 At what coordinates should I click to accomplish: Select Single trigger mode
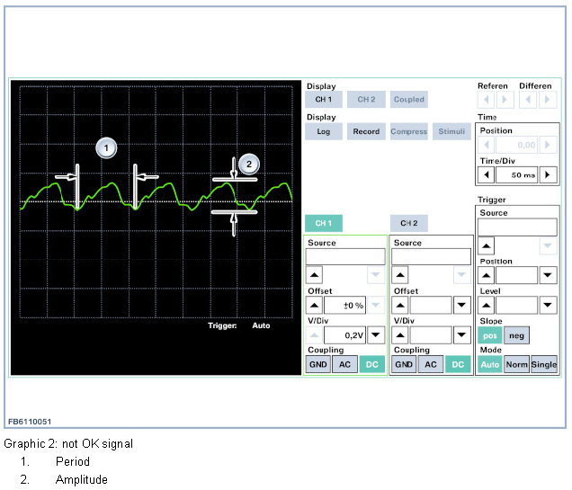543,365
